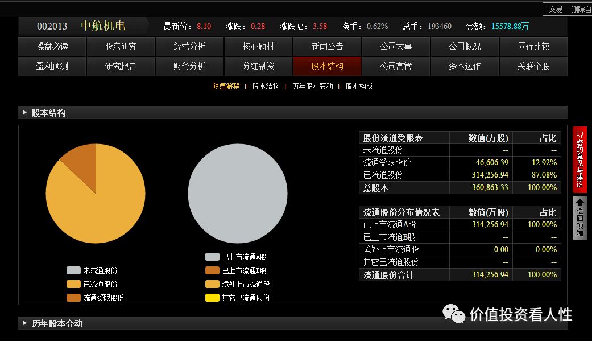This screenshot has width=592, height=341.
Task: Open the 股东研究 tab
Action: 121,46
